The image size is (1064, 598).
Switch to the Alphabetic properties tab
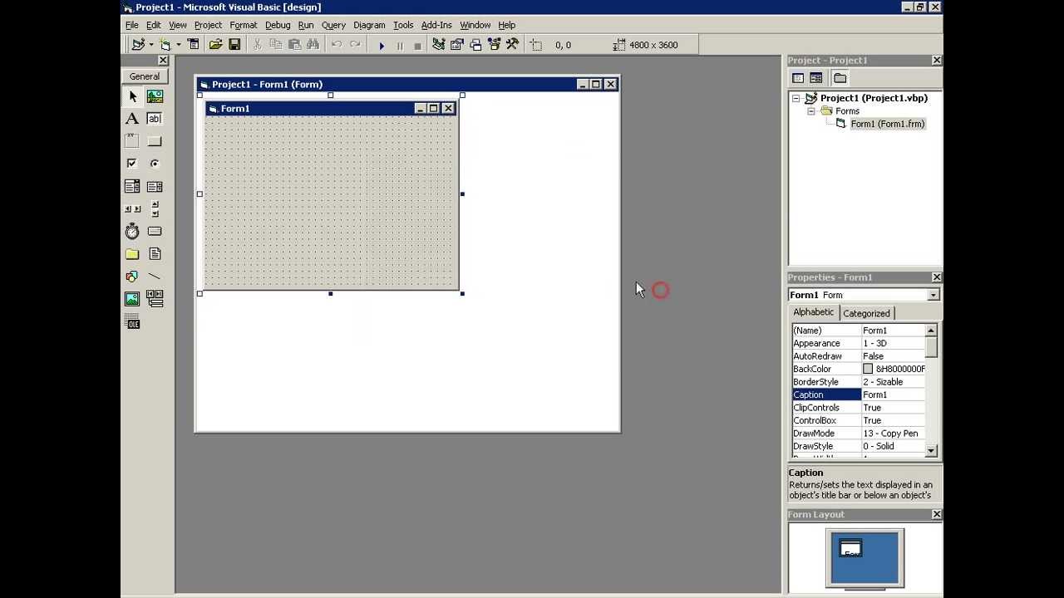(813, 312)
